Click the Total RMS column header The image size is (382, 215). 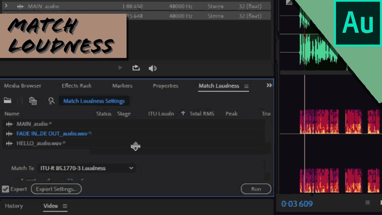click(x=202, y=114)
